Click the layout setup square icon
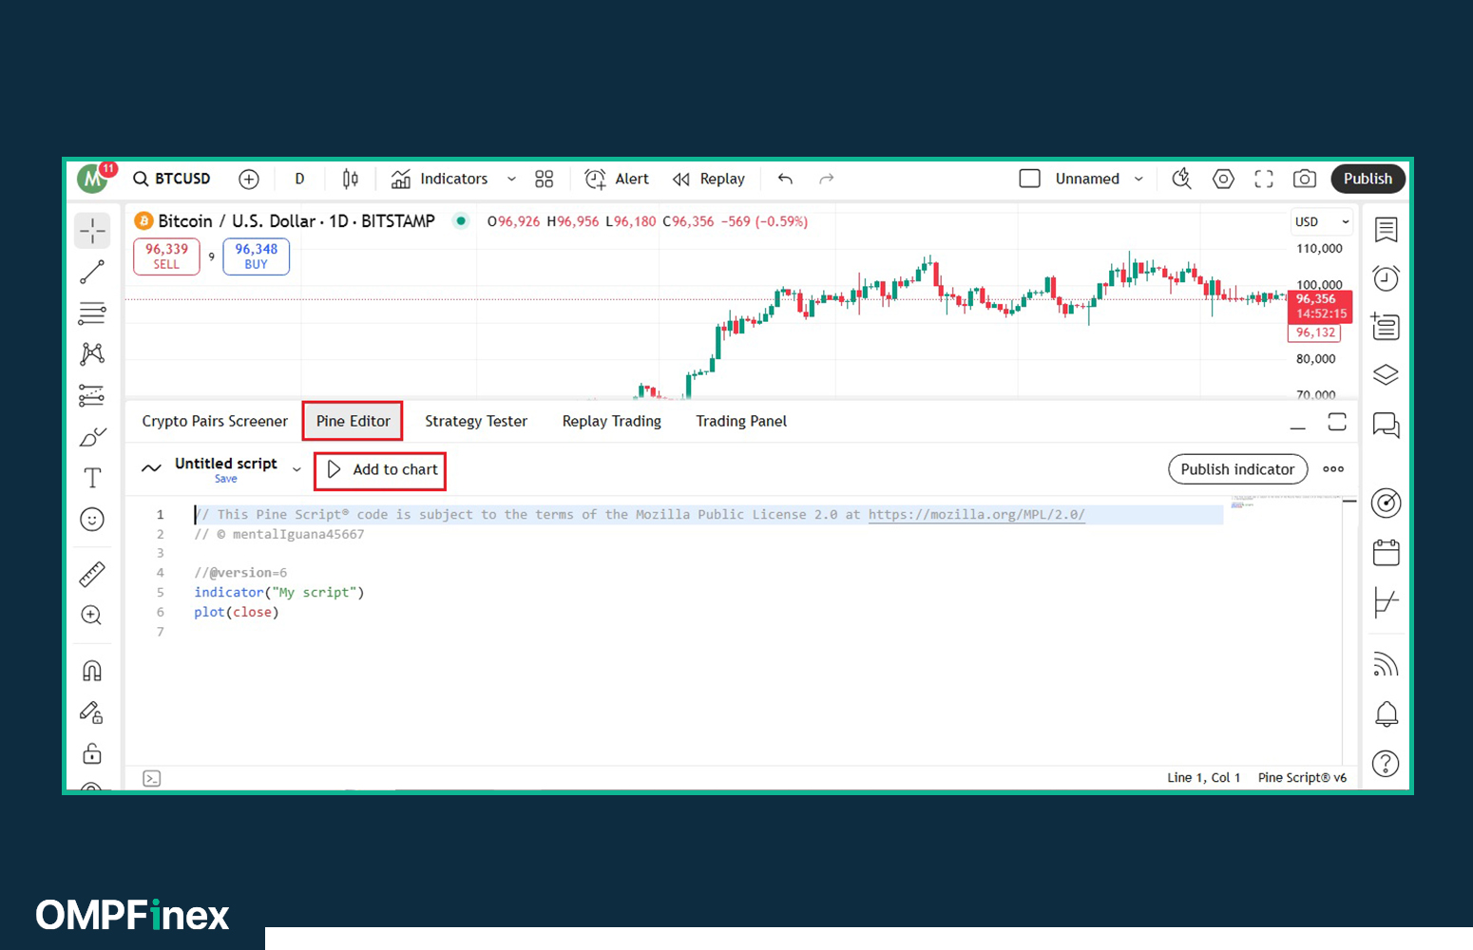 [x=1029, y=179]
